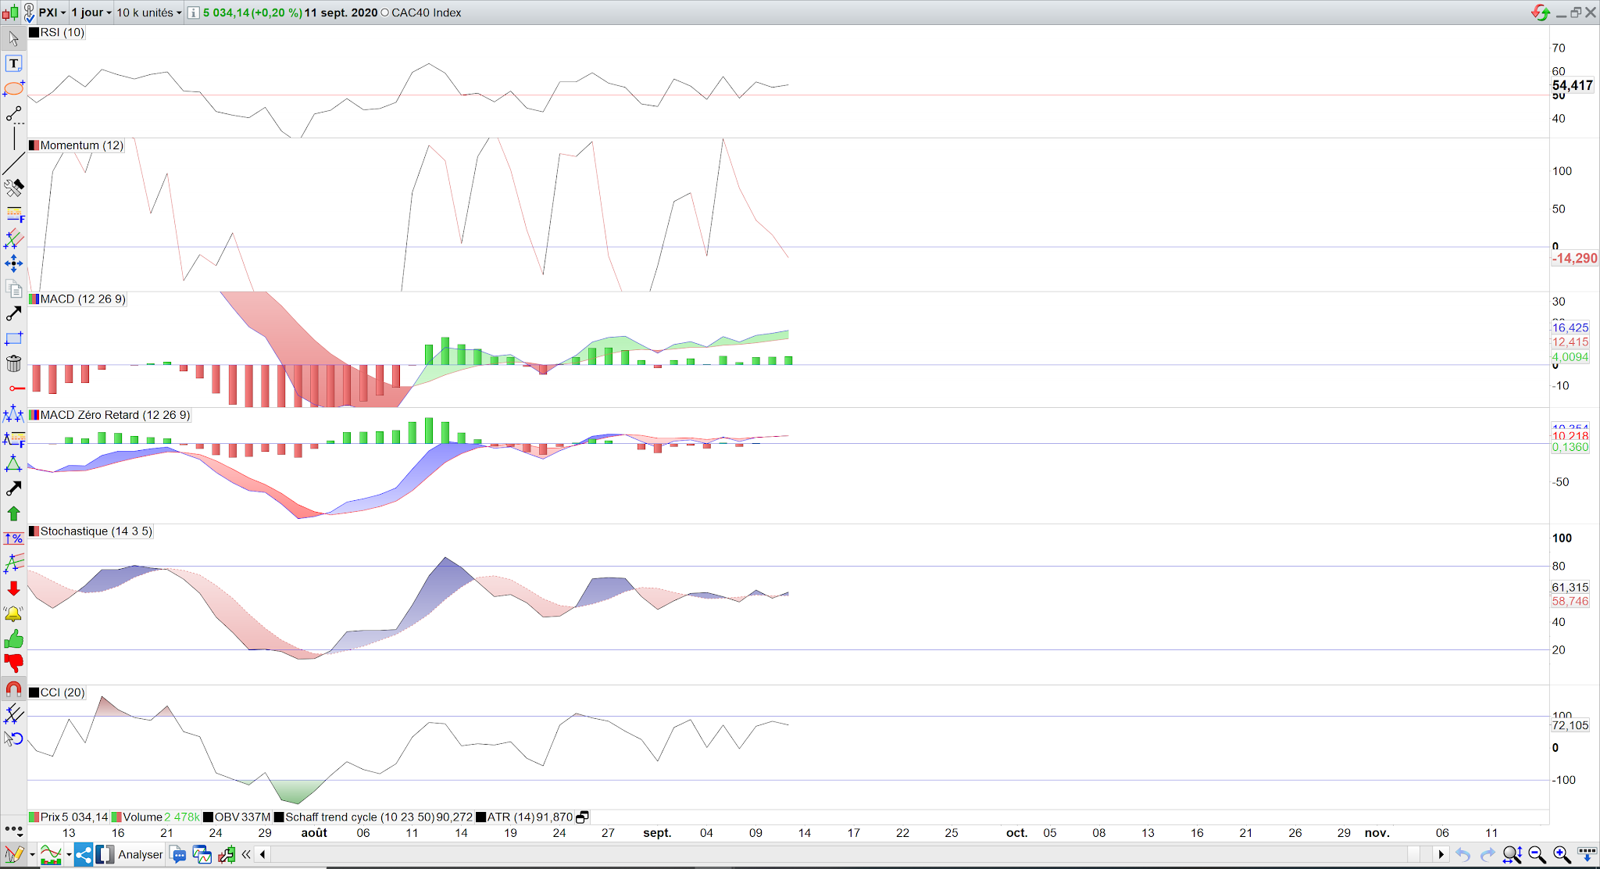Zoom in the chart
1600x869 pixels.
click(1562, 854)
